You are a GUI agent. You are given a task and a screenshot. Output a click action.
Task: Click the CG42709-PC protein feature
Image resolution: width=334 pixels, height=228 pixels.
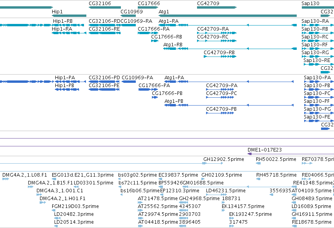pos(220,97)
